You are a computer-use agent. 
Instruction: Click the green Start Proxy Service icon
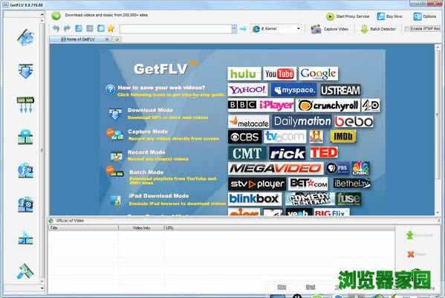330,16
